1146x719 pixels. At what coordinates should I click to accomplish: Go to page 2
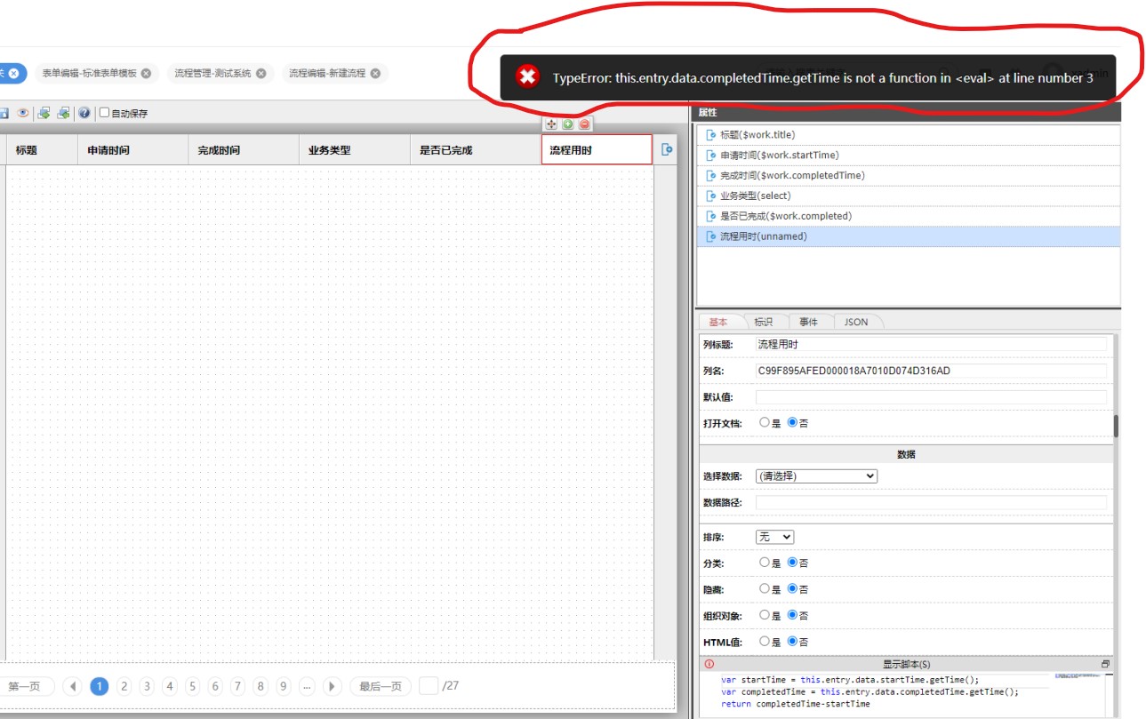point(124,686)
